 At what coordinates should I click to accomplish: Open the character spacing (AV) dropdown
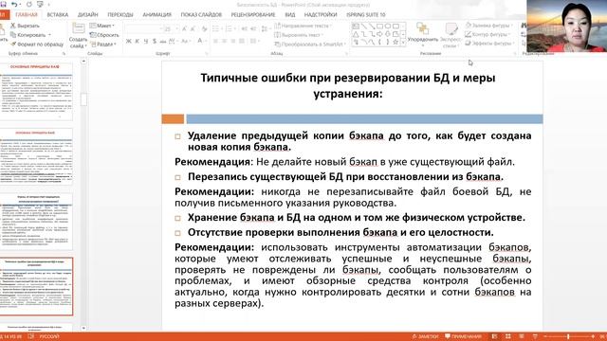click(173, 41)
